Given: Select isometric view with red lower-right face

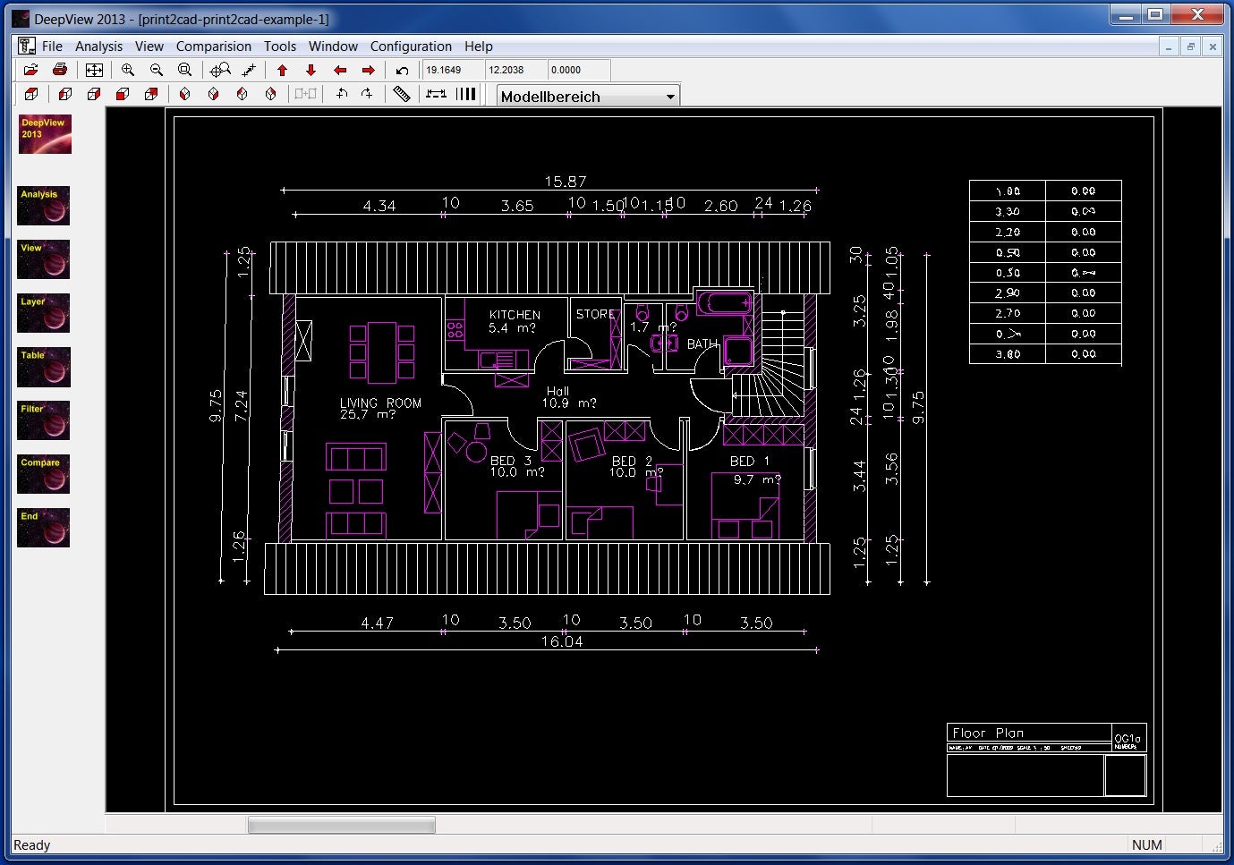Looking at the screenshot, I should (214, 94).
